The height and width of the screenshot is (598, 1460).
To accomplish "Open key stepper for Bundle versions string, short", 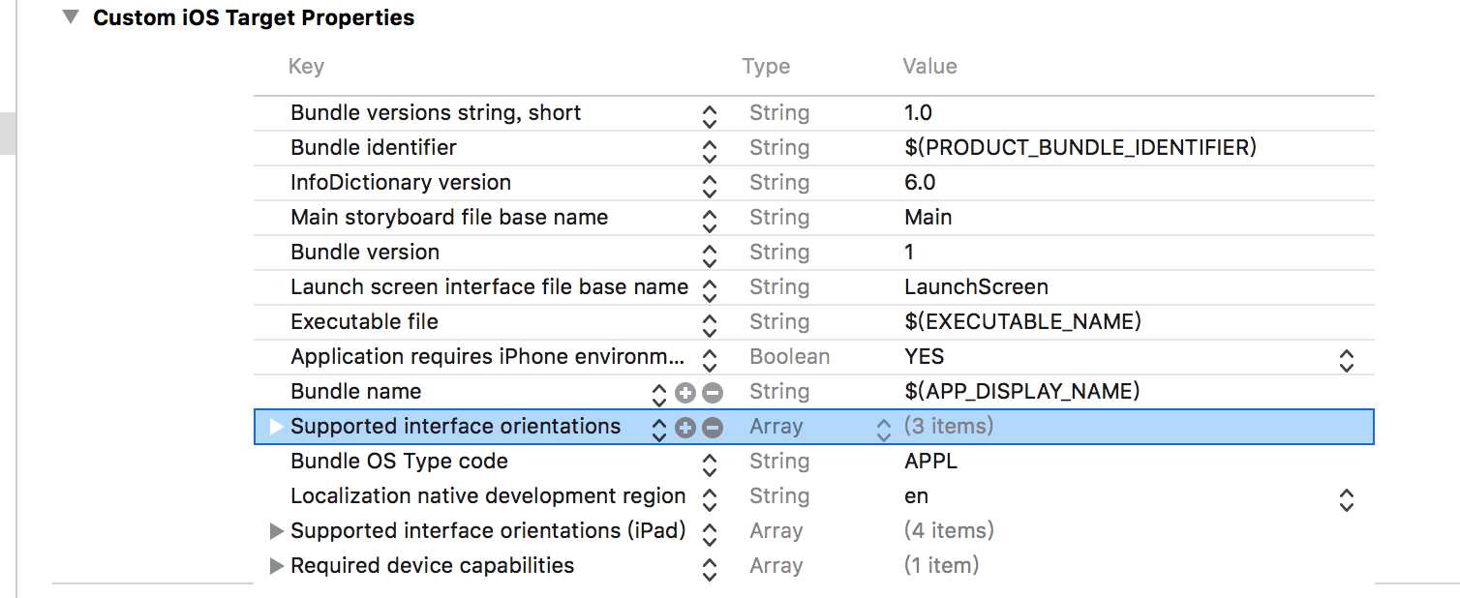I will click(x=710, y=116).
